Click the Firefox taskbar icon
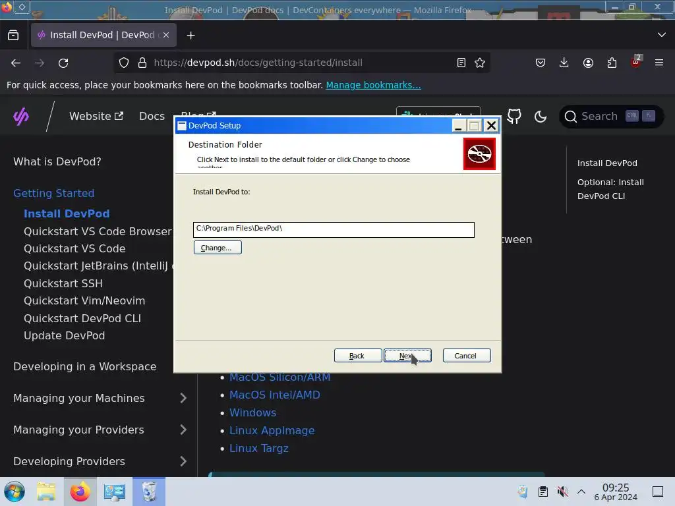The image size is (675, 506). pyautogui.click(x=80, y=492)
